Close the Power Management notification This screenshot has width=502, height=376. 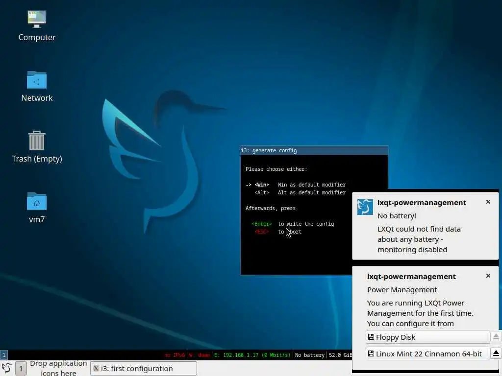[488, 276]
